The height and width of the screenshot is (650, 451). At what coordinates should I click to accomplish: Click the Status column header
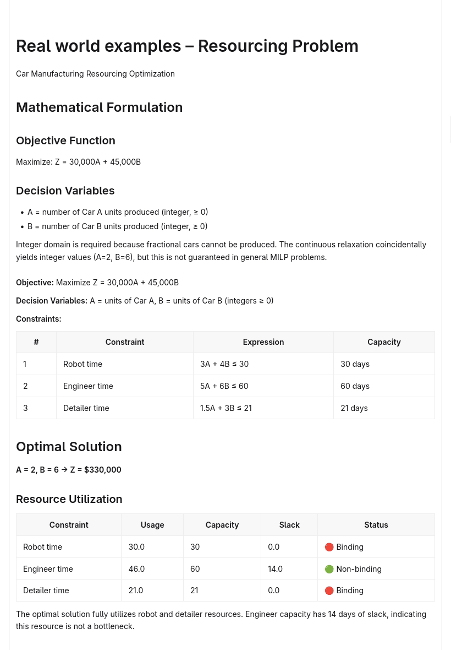pos(376,525)
